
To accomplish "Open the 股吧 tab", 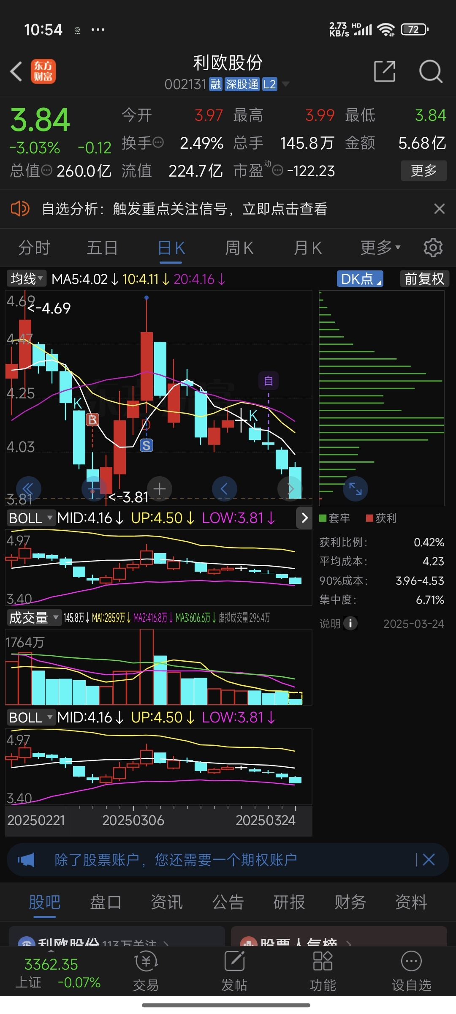I will [45, 902].
